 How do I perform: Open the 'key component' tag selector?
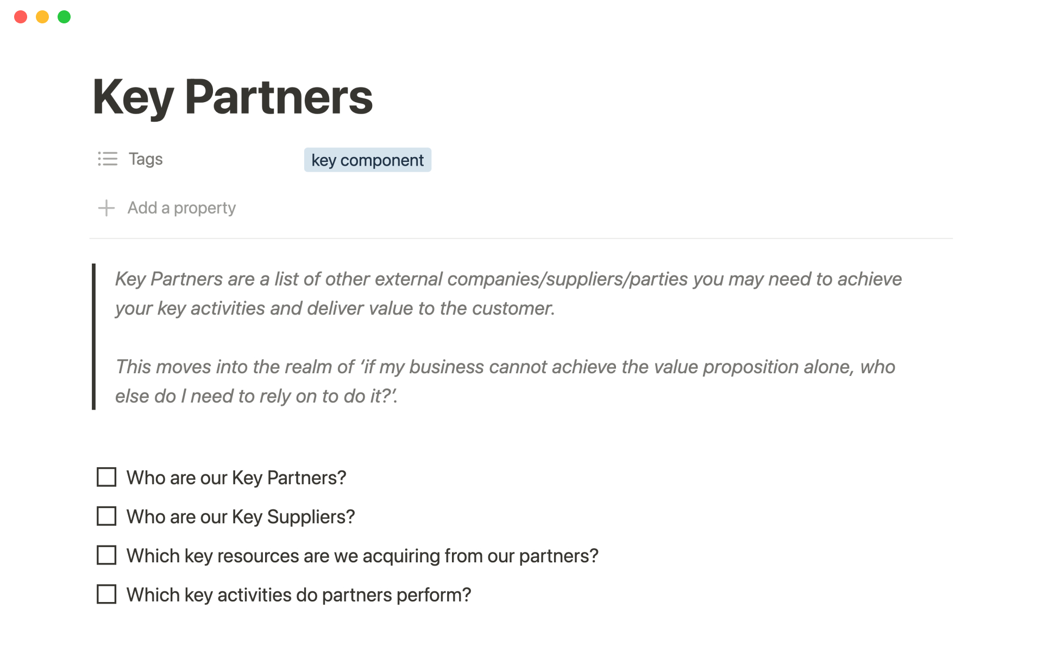(367, 160)
